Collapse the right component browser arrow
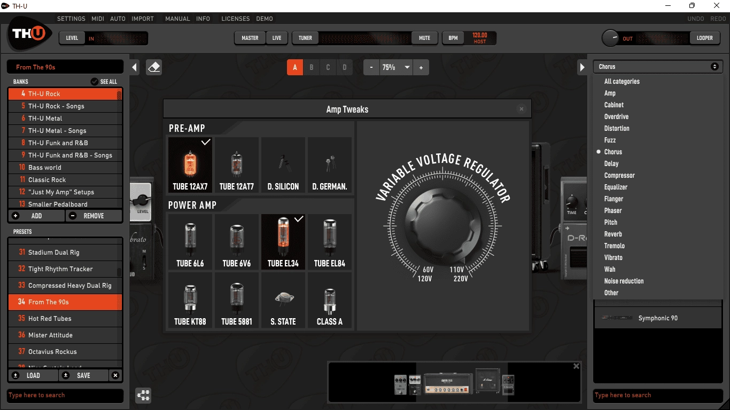This screenshot has height=410, width=730. (583, 67)
